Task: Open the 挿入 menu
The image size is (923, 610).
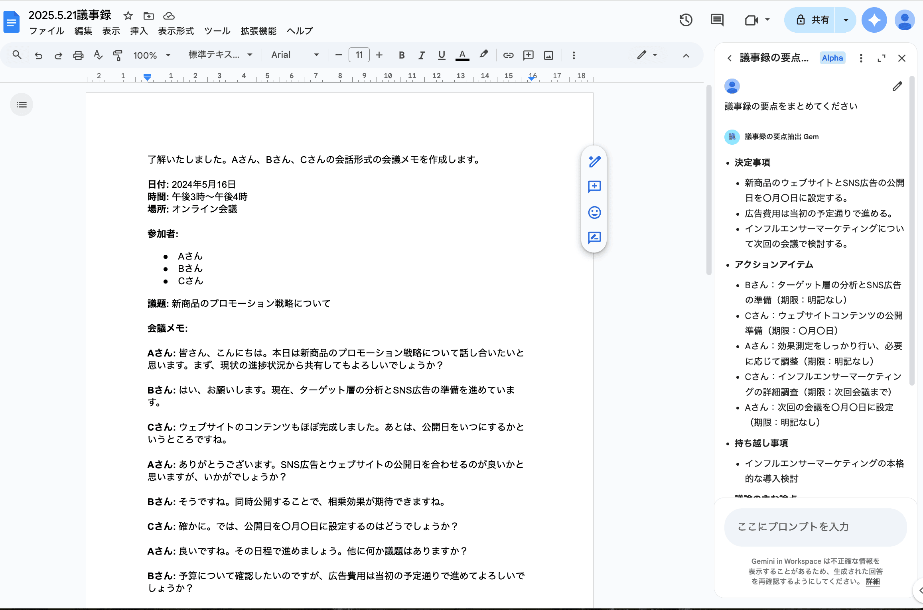Action: [139, 31]
